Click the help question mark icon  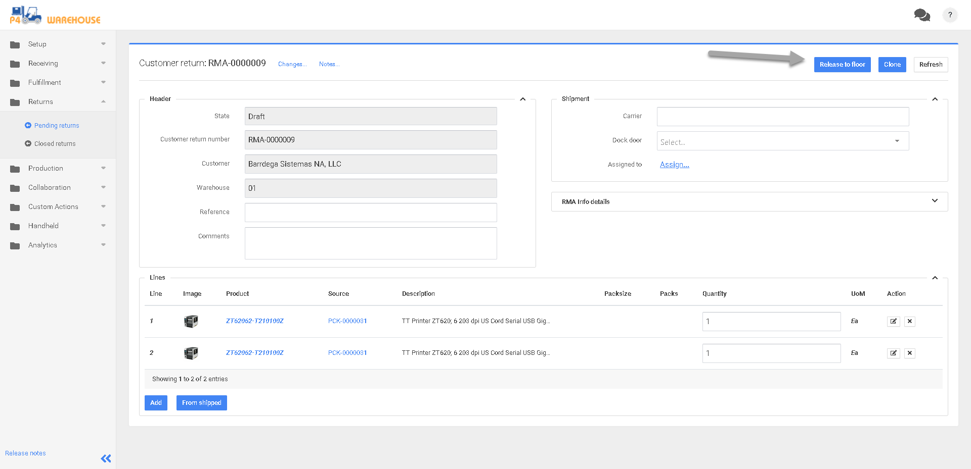[950, 15]
